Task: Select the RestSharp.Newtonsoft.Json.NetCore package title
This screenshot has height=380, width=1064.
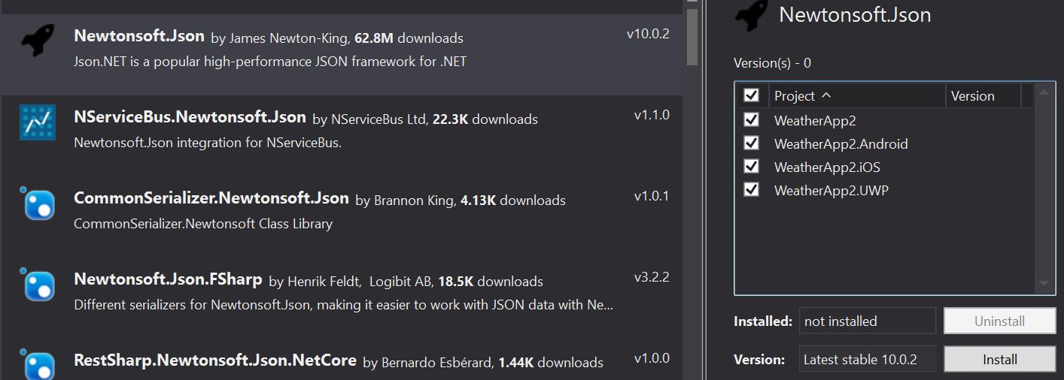Action: [x=215, y=360]
